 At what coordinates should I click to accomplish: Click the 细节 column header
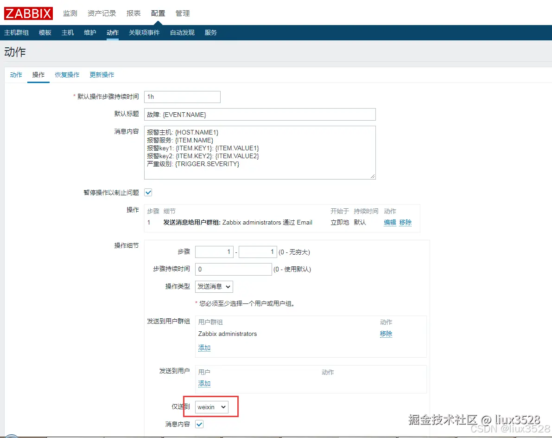[x=170, y=211]
